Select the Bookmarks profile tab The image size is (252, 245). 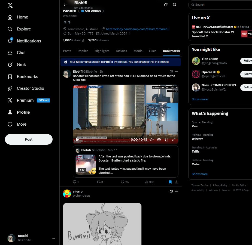tap(171, 51)
